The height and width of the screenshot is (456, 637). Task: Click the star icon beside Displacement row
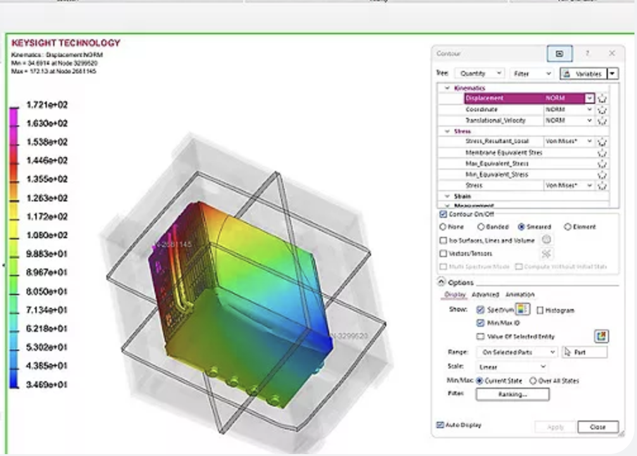pyautogui.click(x=602, y=98)
